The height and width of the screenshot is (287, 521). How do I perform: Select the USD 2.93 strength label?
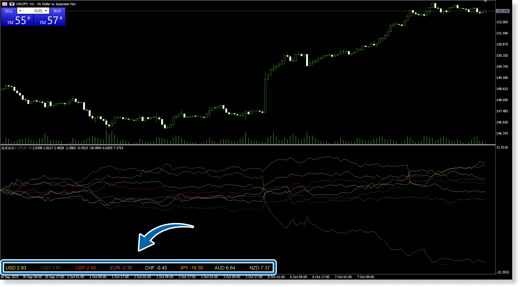click(16, 268)
